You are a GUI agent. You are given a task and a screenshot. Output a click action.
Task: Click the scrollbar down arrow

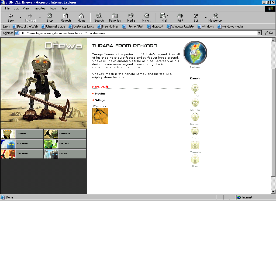[273, 192]
